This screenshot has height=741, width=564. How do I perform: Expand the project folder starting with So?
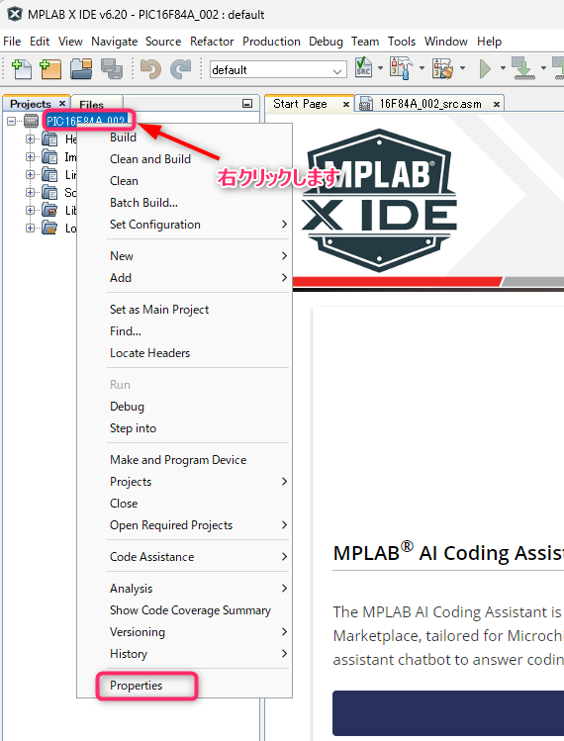click(x=30, y=192)
